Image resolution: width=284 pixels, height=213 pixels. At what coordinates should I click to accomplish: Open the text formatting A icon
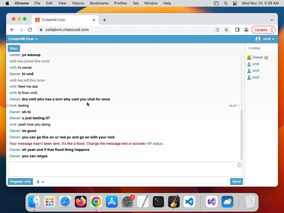coord(38,182)
